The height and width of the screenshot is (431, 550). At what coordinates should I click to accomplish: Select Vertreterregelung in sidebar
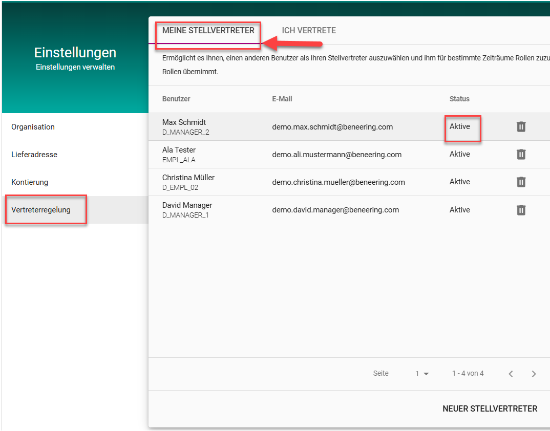click(41, 210)
